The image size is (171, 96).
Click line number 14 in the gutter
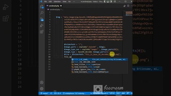coord(49,45)
